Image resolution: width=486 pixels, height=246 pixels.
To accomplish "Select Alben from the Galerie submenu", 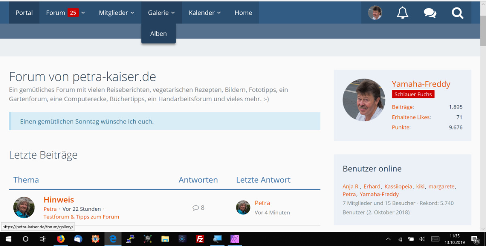I will (x=158, y=34).
